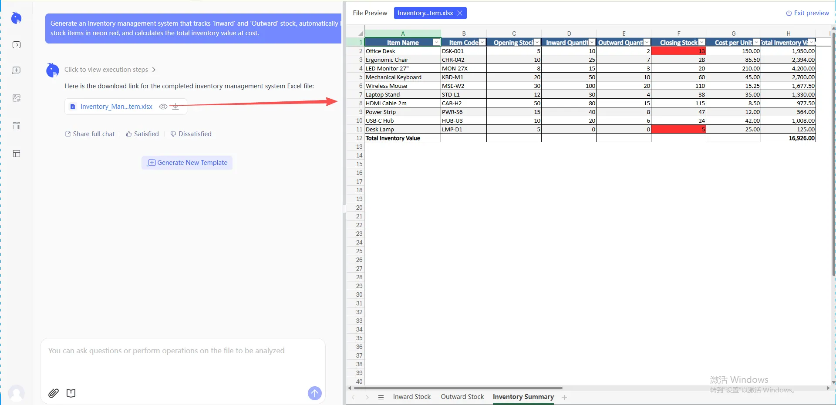Select the attach file paperclip icon
836x405 pixels.
coord(53,393)
